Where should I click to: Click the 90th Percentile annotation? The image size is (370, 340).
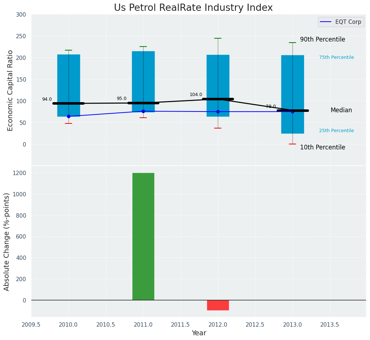(x=322, y=39)
